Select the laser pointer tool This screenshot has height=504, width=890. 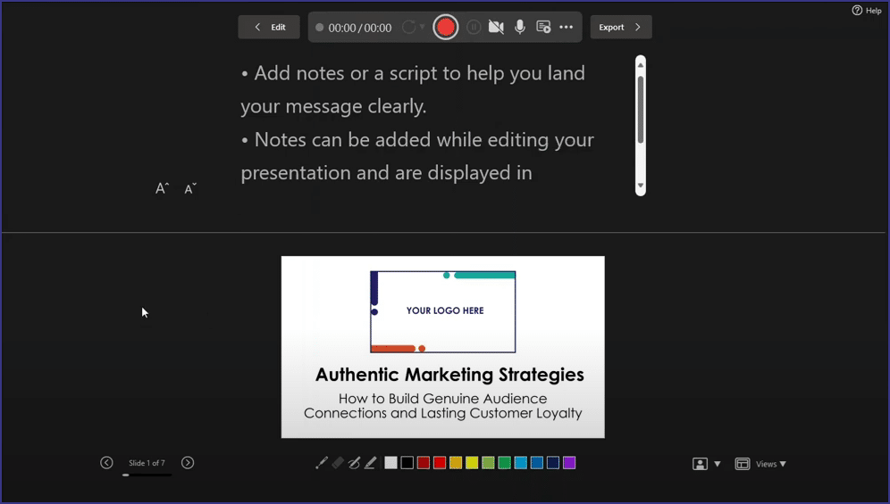(x=322, y=463)
